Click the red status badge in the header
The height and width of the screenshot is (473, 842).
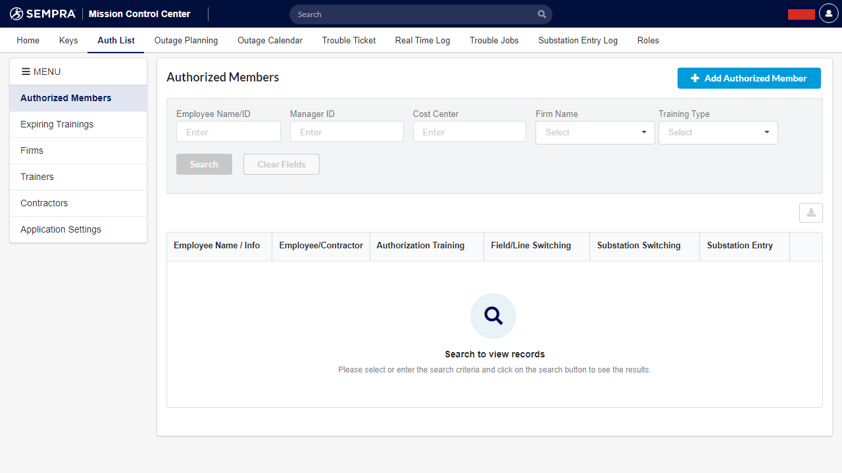[801, 14]
